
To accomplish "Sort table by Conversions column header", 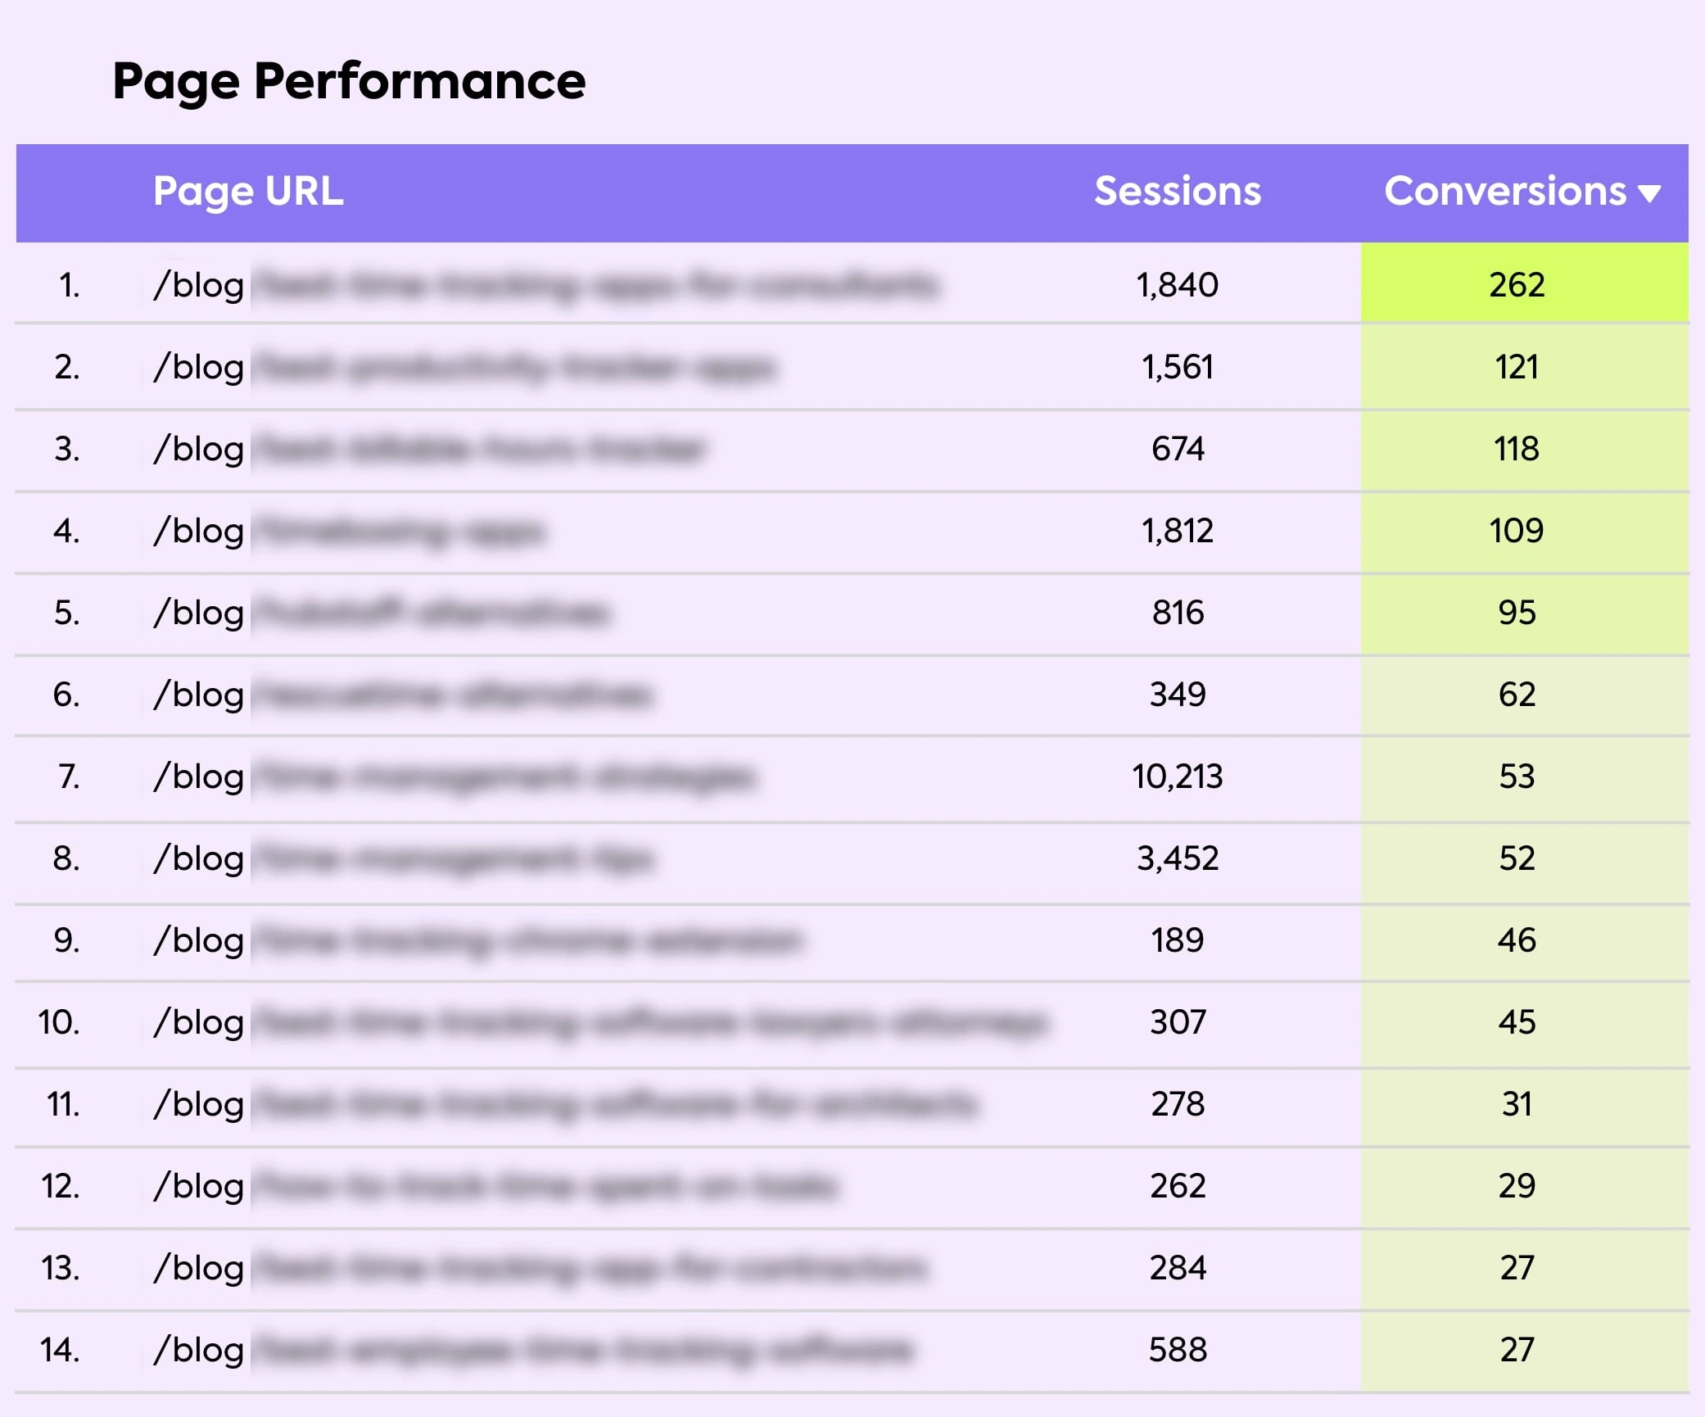I will coord(1504,192).
